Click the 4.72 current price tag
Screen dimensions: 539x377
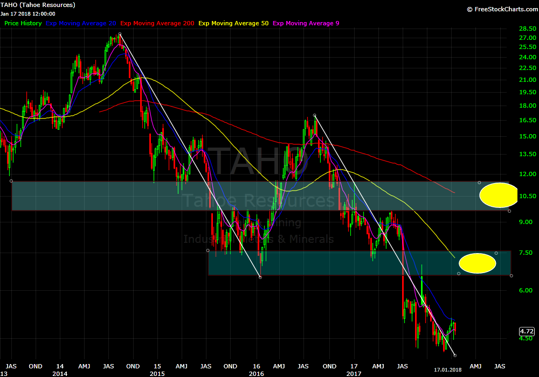pyautogui.click(x=527, y=331)
